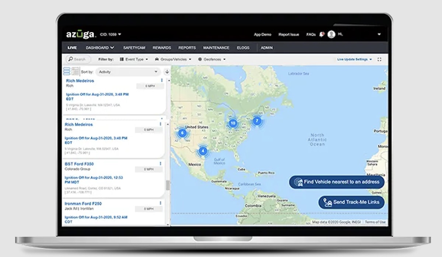Open the notifications bell icon

point(322,34)
